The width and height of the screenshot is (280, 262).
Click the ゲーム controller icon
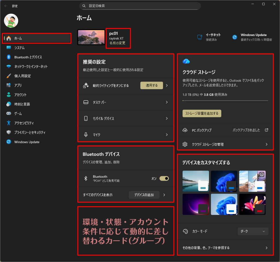click(9, 114)
